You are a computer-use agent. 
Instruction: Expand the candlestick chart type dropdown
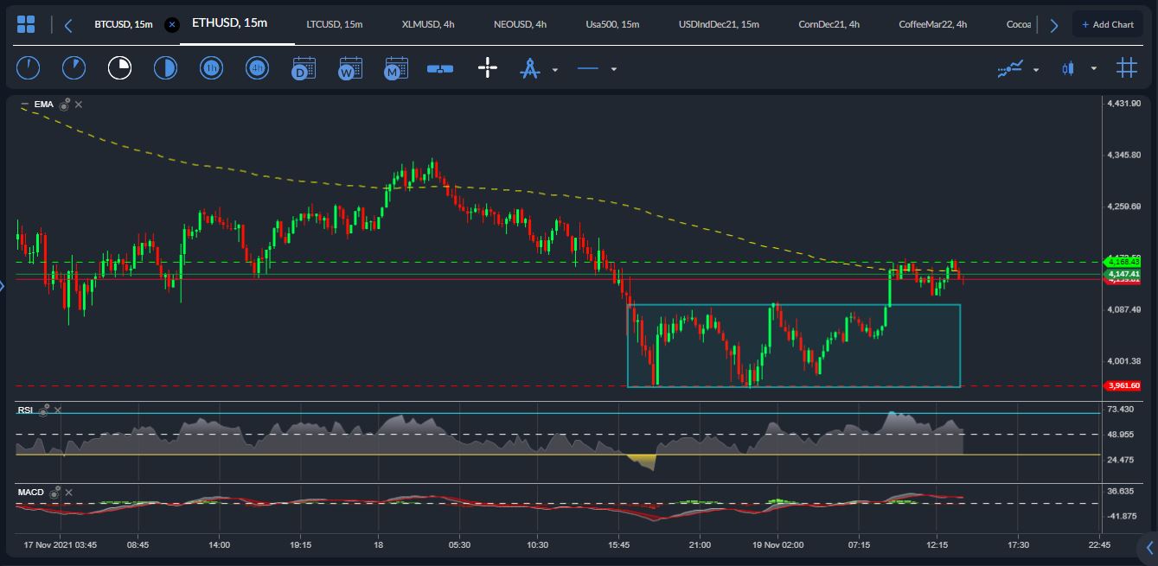coord(1094,69)
